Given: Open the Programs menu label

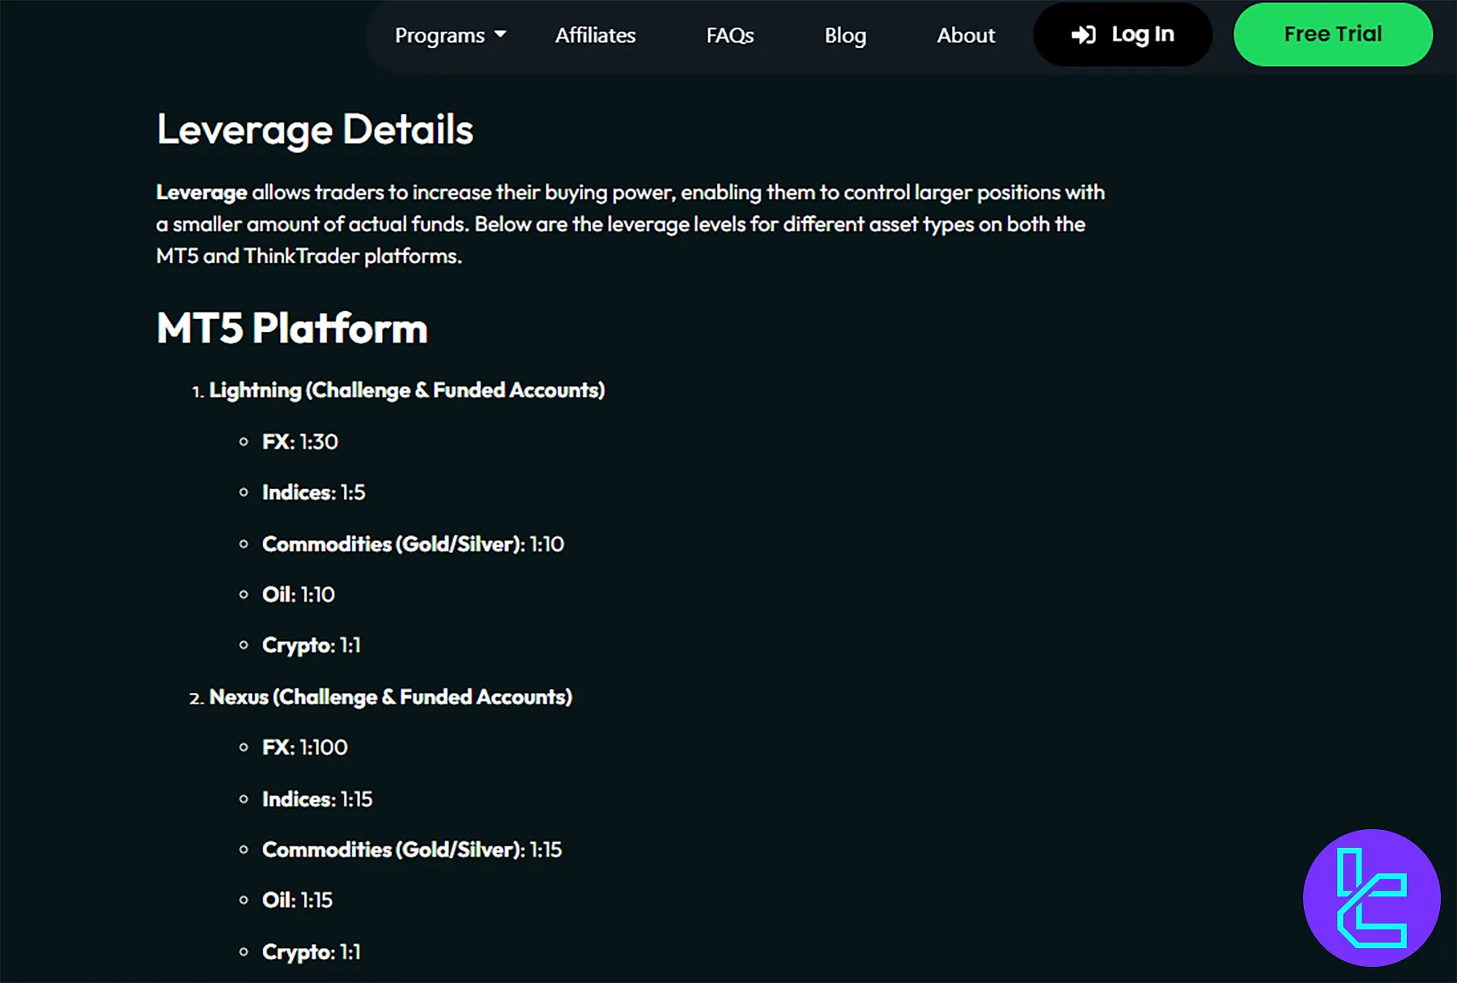Looking at the screenshot, I should point(440,36).
